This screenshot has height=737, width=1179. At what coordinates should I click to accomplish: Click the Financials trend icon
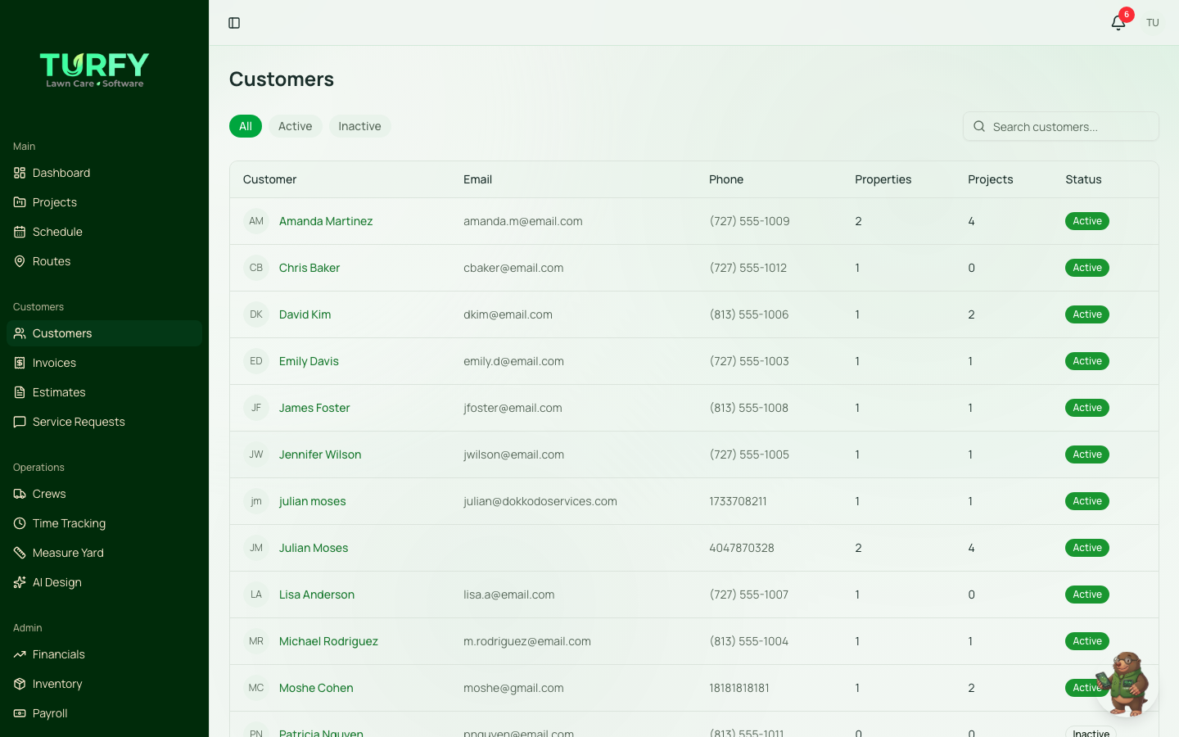click(20, 654)
